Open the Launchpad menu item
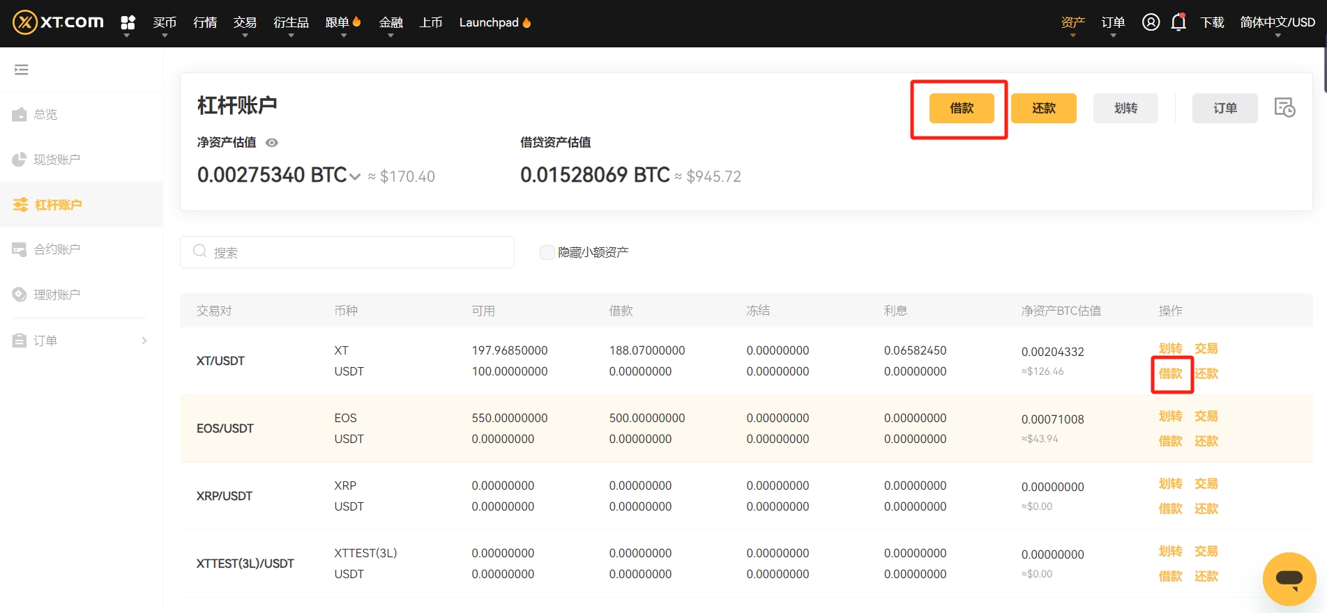The image size is (1327, 613). tap(495, 22)
